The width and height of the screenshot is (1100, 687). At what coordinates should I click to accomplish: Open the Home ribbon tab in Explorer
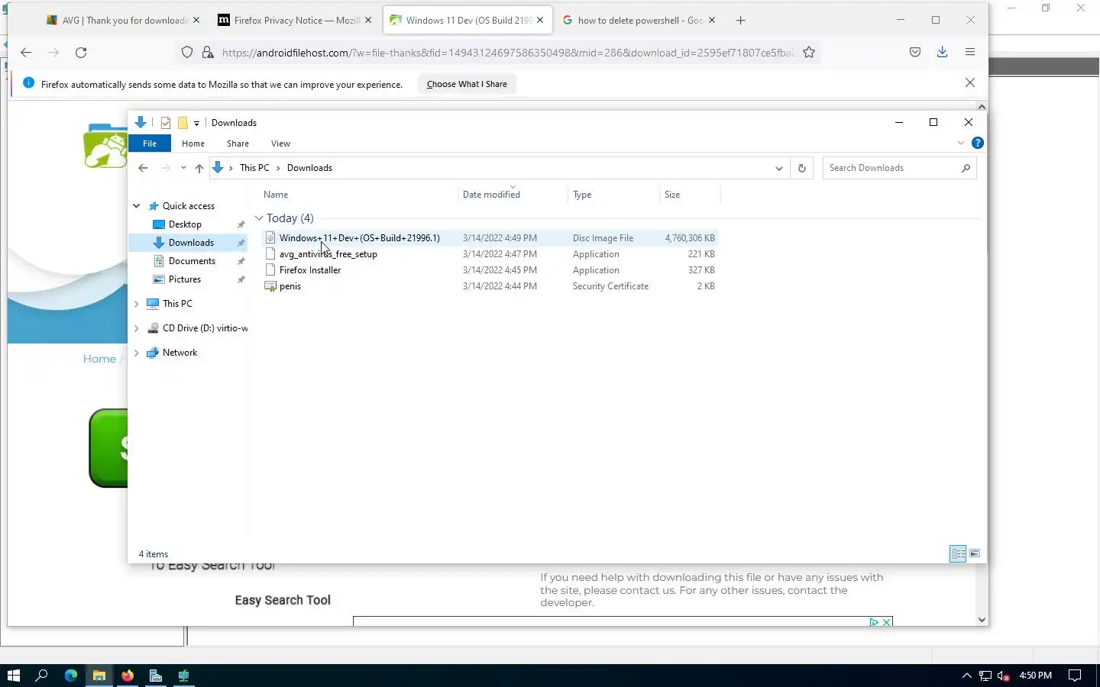[193, 144]
